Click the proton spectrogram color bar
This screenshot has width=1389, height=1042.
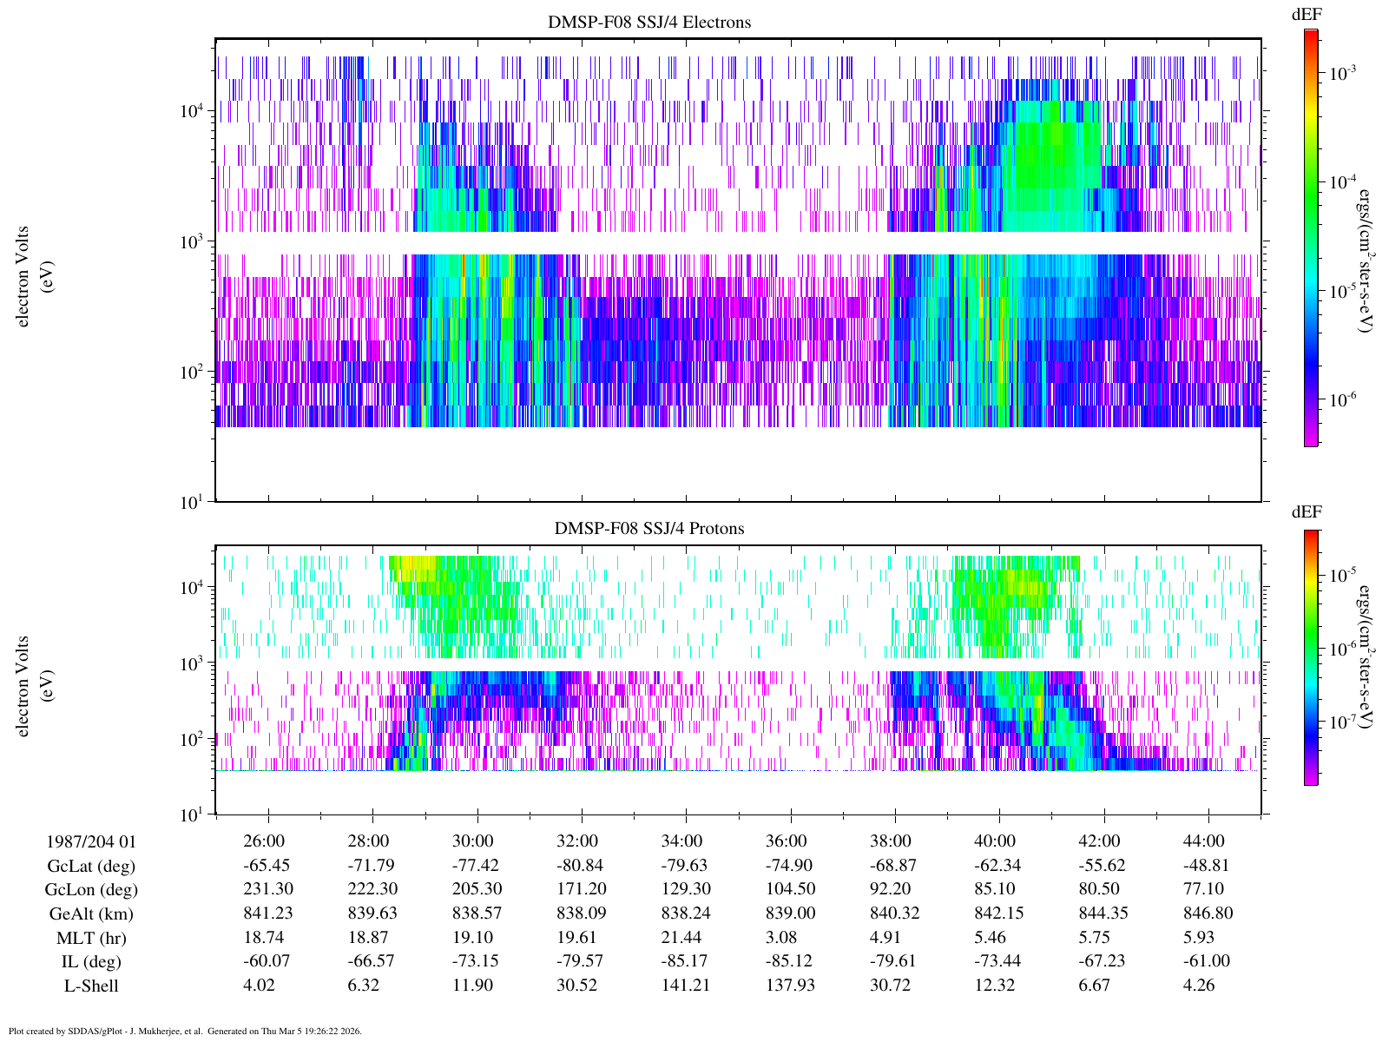pyautogui.click(x=1312, y=657)
